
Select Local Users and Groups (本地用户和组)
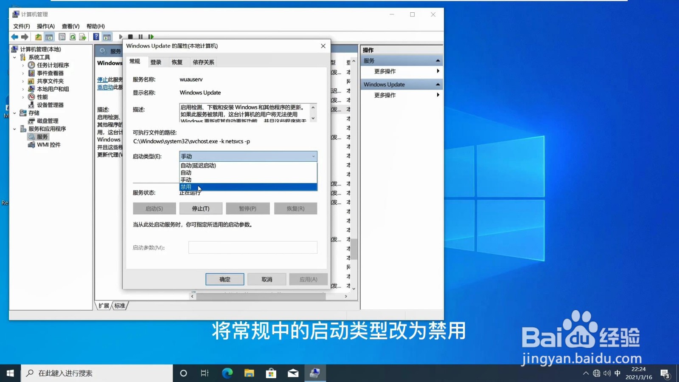coord(53,89)
